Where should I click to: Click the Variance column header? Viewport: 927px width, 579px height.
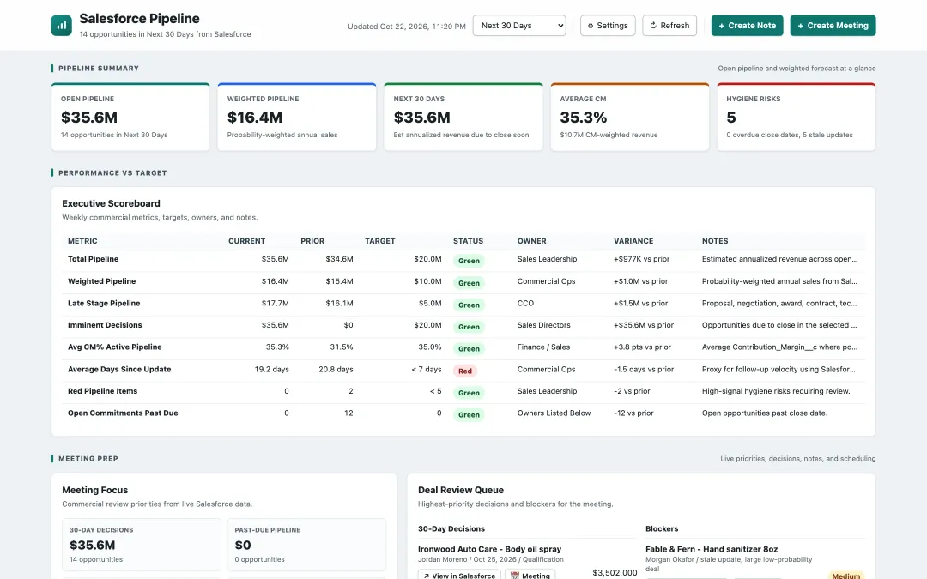(633, 241)
